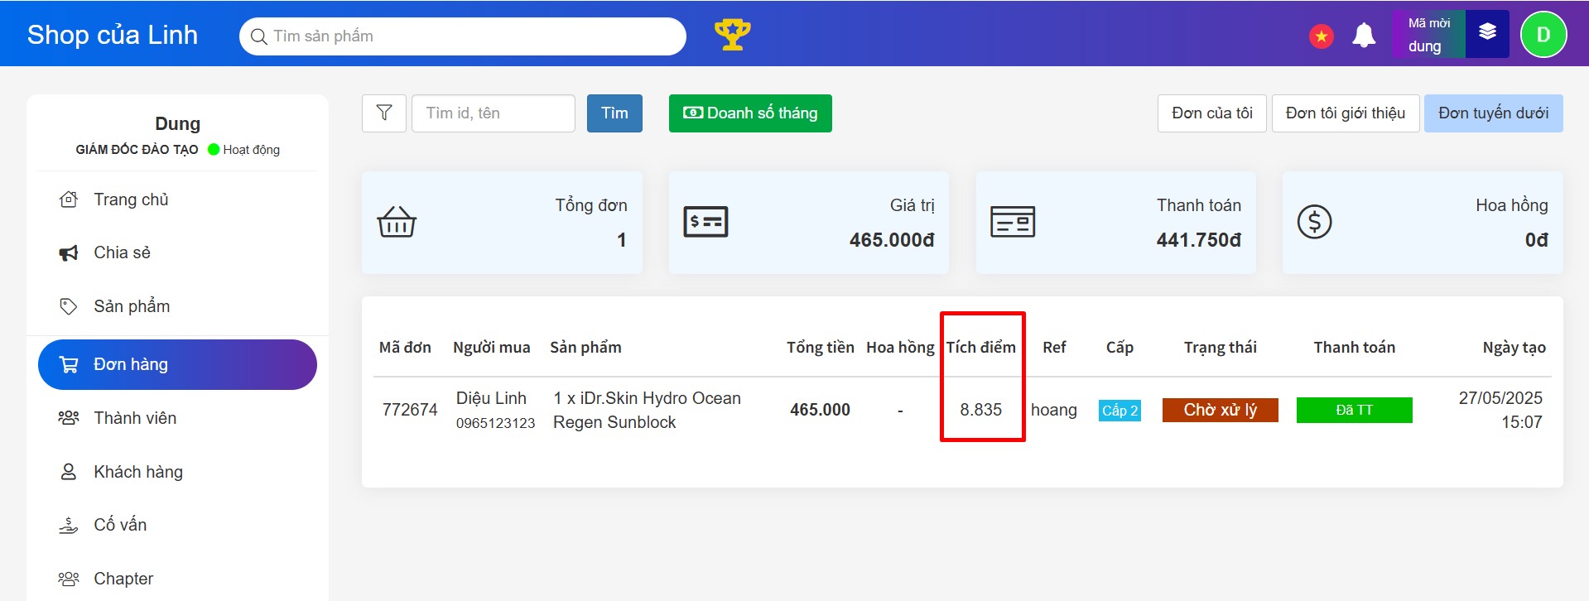Click the Sản phẩm tag icon

point(69,306)
